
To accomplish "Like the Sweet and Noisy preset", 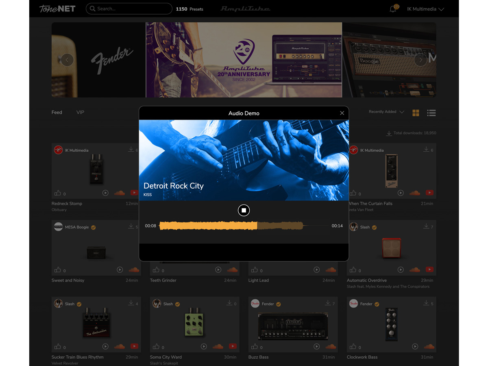I will (x=58, y=270).
